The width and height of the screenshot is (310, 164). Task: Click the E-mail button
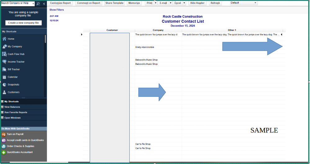(163, 3)
